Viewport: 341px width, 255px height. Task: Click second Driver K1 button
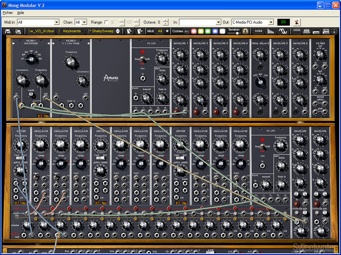(x=98, y=203)
